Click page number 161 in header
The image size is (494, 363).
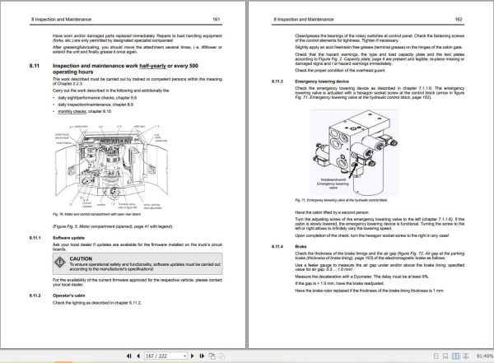click(x=216, y=19)
